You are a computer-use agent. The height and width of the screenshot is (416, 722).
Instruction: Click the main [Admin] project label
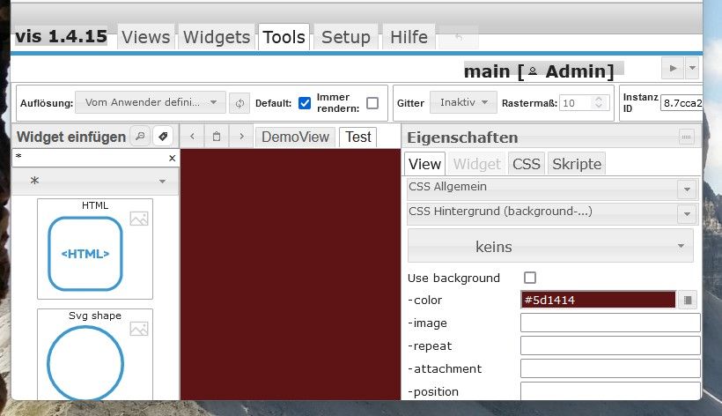[x=539, y=71]
